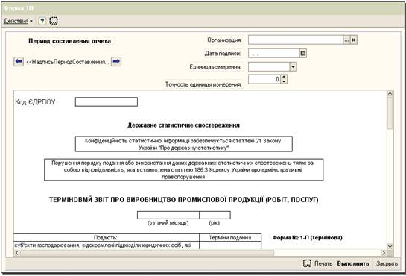Click vertical scrollbar down arrow
Viewport: 406px width, 276px height.
point(390,246)
